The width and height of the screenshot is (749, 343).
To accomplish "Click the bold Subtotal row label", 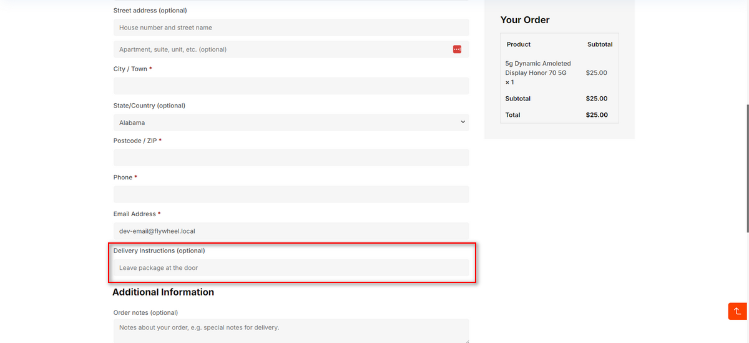I will (517, 99).
